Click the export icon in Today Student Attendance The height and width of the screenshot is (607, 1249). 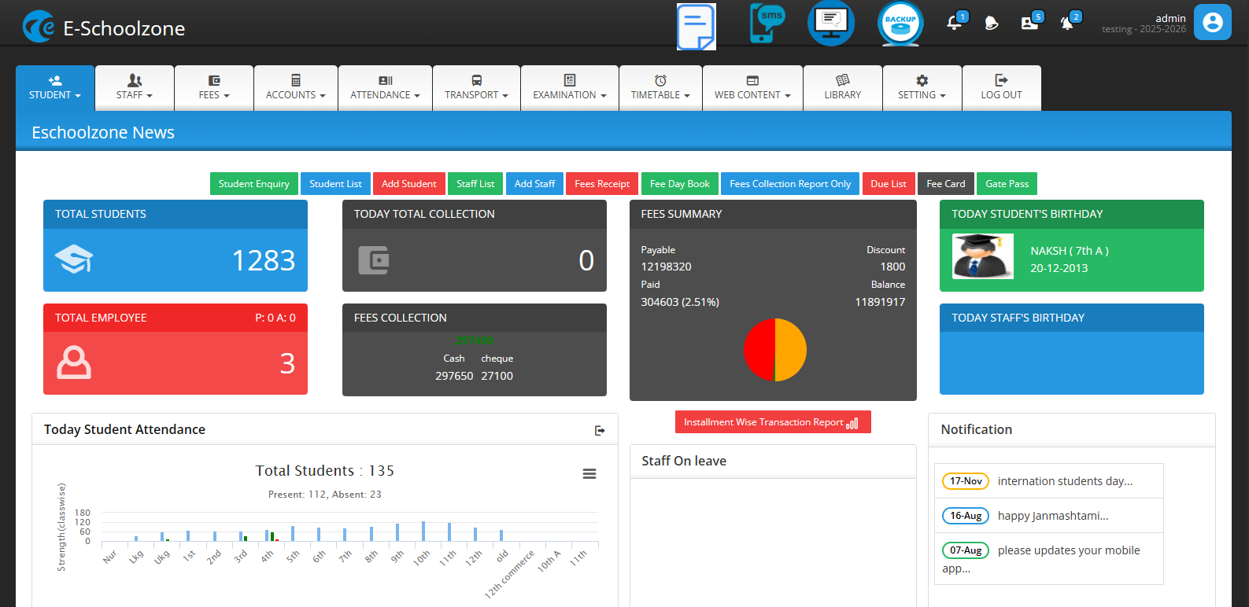(x=600, y=430)
